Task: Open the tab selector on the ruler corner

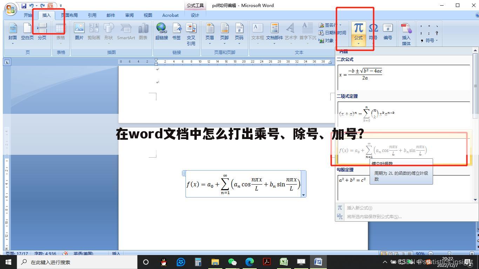Action: (x=7, y=62)
